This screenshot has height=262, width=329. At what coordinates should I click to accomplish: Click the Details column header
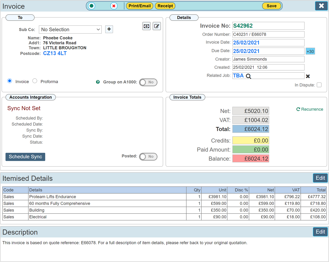coord(107,190)
